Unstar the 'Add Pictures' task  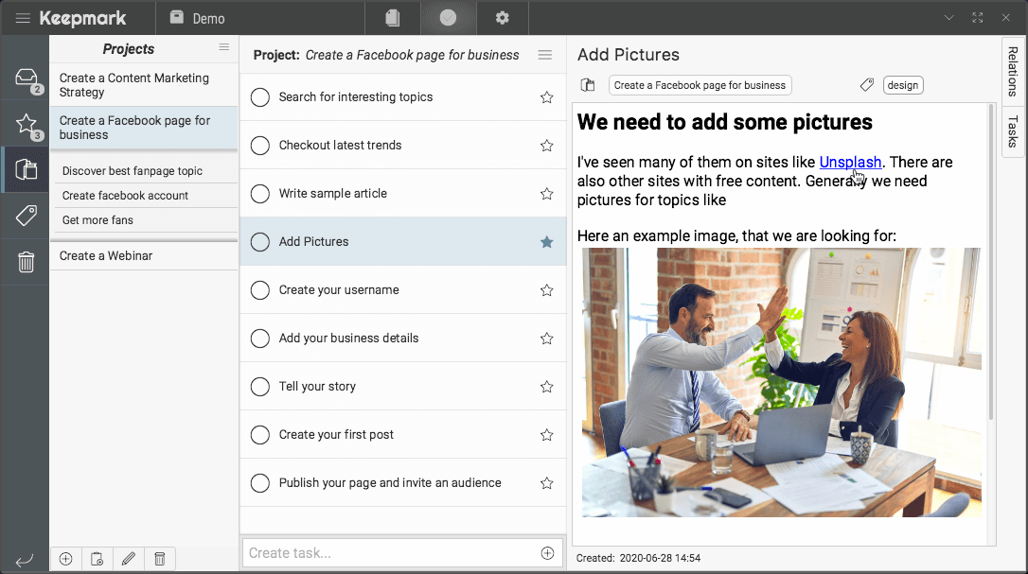point(546,242)
